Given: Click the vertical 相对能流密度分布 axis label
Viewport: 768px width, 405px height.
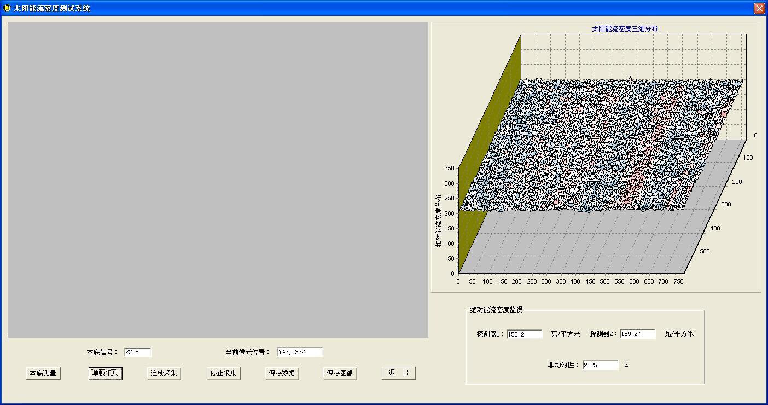Looking at the screenshot, I should (x=437, y=219).
